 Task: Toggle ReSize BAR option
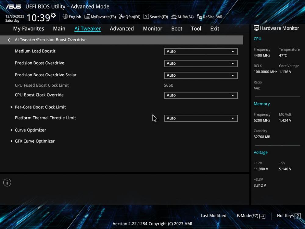pos(210,17)
